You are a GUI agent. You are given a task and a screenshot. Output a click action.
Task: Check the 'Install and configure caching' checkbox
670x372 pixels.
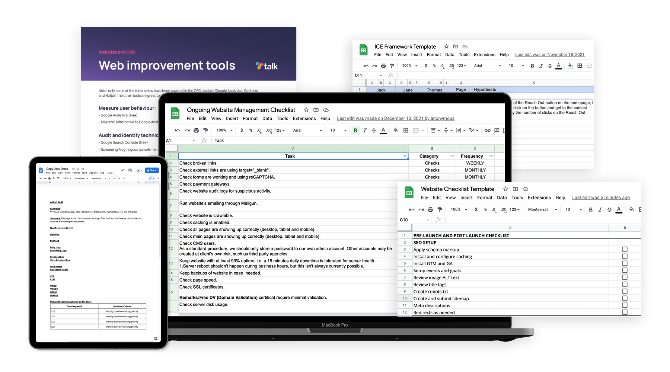[x=625, y=256]
